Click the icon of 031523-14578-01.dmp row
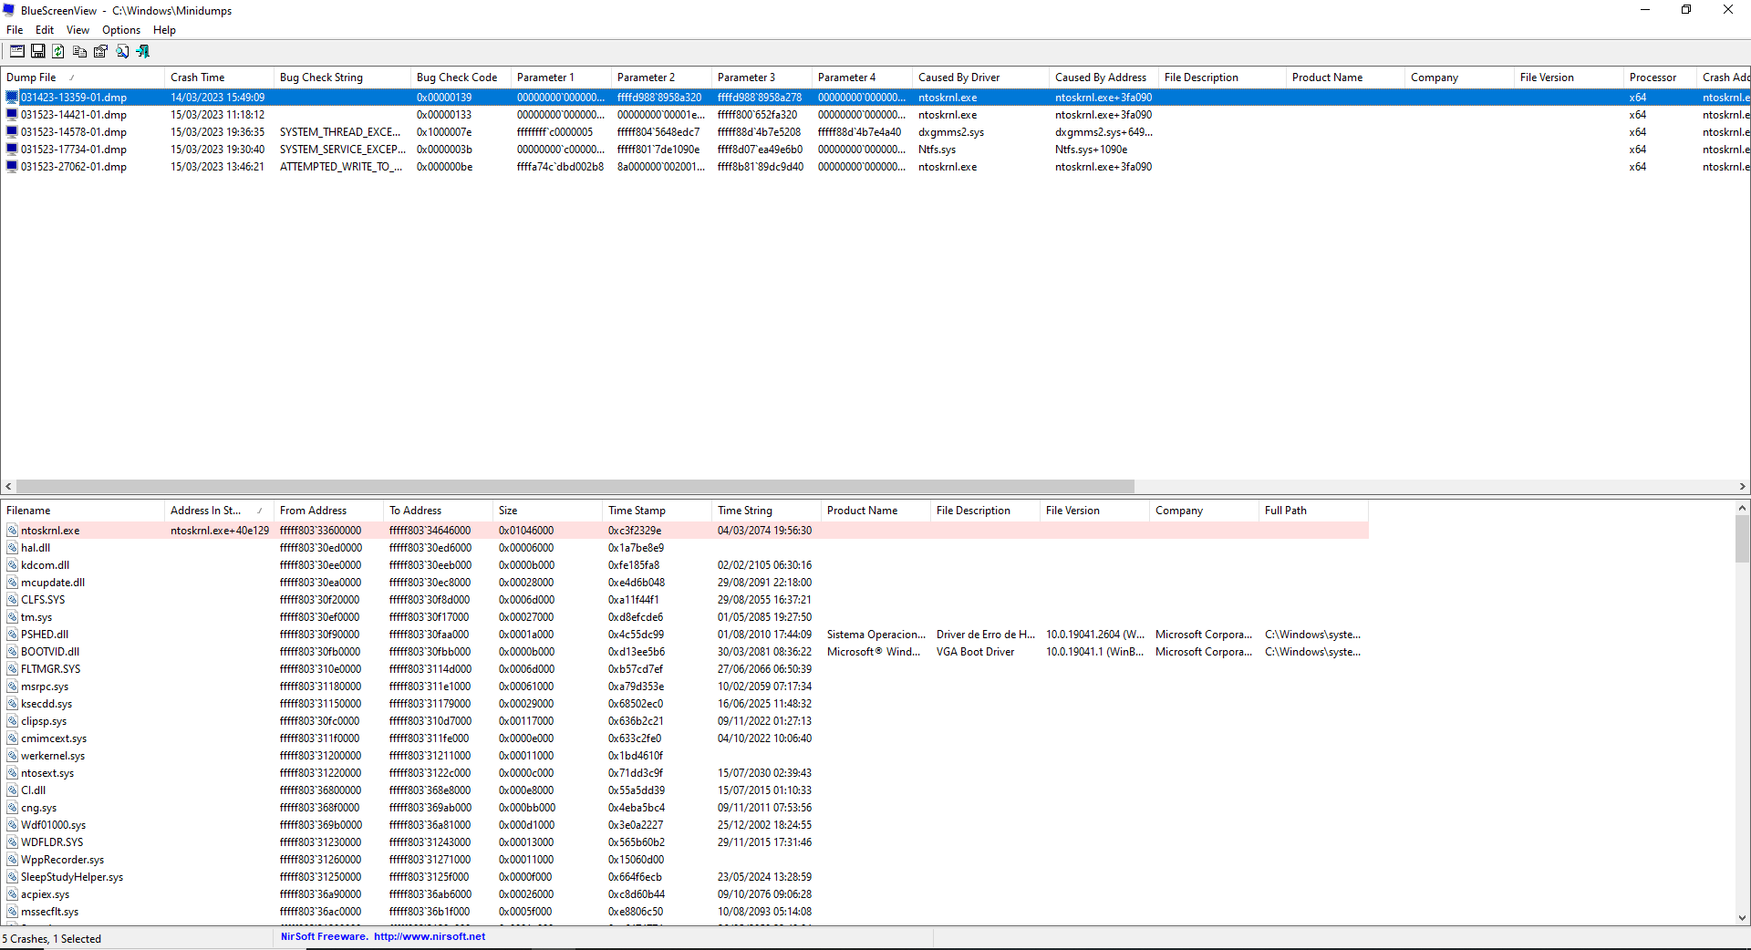The height and width of the screenshot is (950, 1751). [12, 132]
